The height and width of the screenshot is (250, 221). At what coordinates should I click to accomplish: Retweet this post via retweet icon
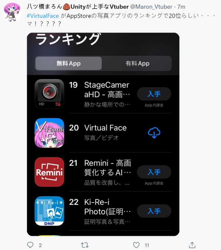(85, 245)
